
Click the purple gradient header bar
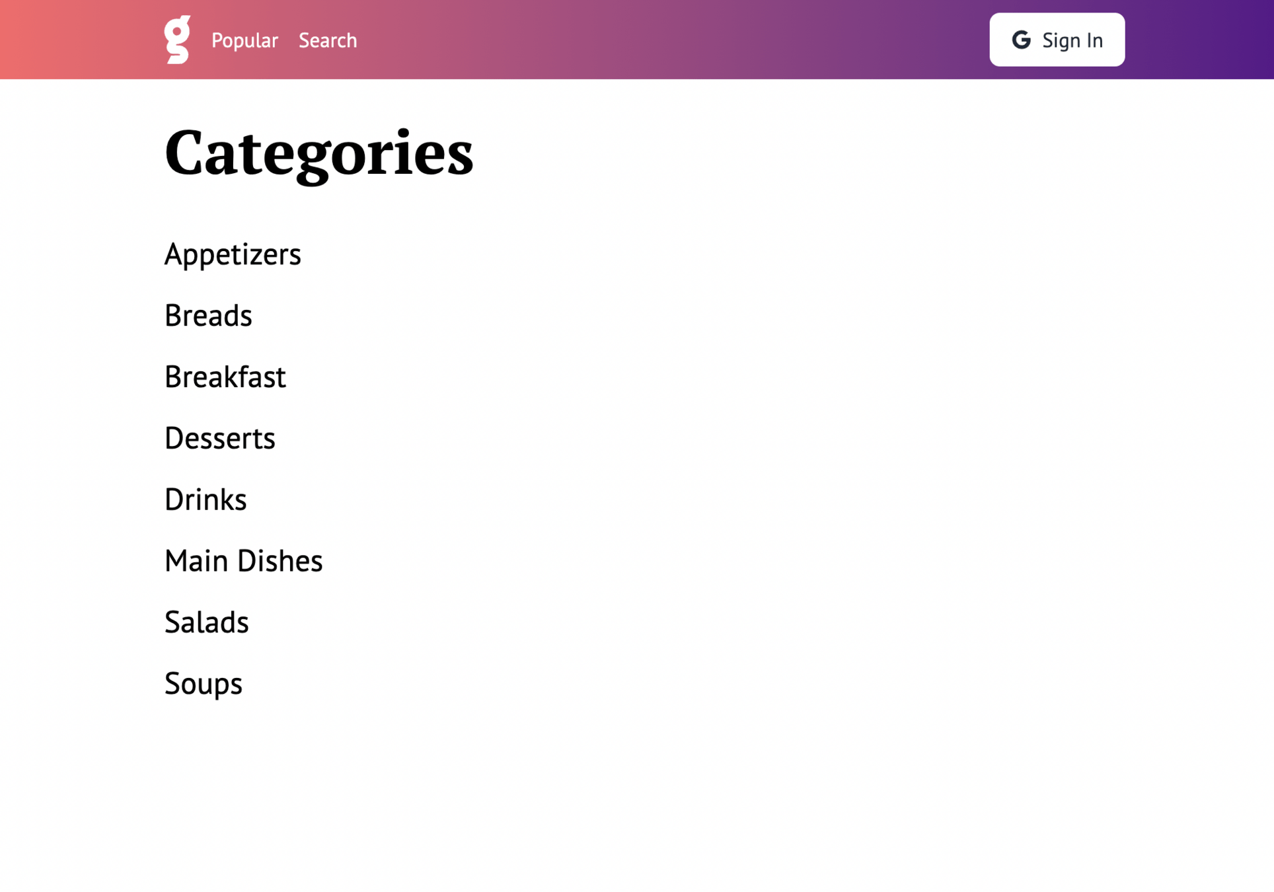(661, 40)
